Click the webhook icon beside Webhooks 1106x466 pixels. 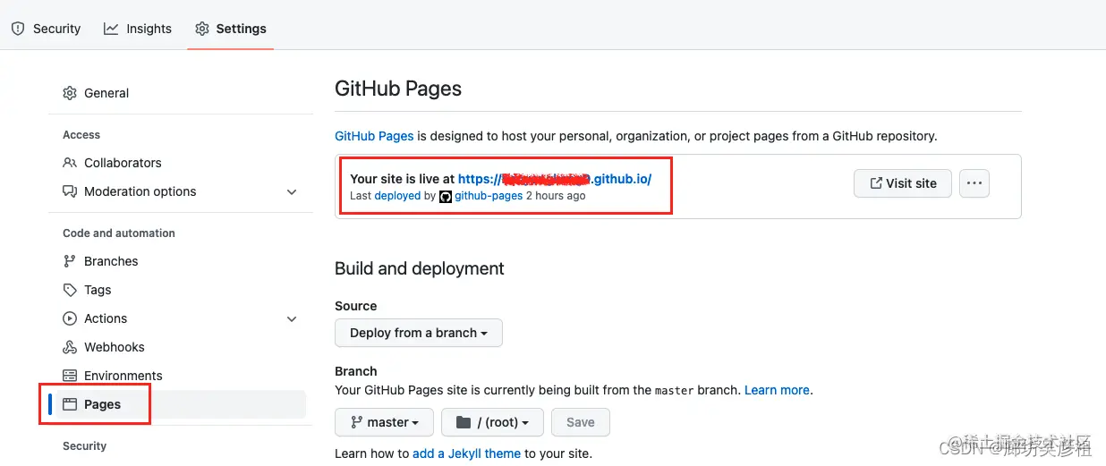[x=70, y=347]
